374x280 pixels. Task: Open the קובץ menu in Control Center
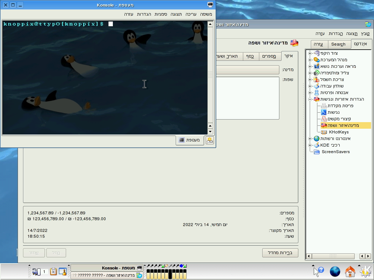(x=365, y=34)
